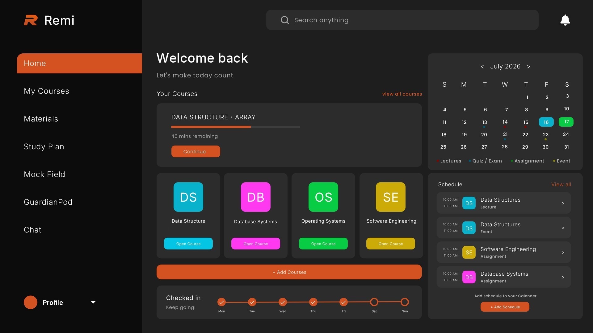
Task: Select July 14 in calendar
Action: (505, 122)
